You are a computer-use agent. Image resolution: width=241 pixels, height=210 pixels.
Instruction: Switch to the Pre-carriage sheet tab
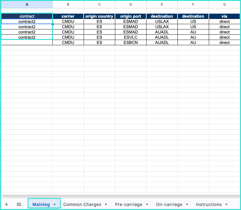click(128, 204)
